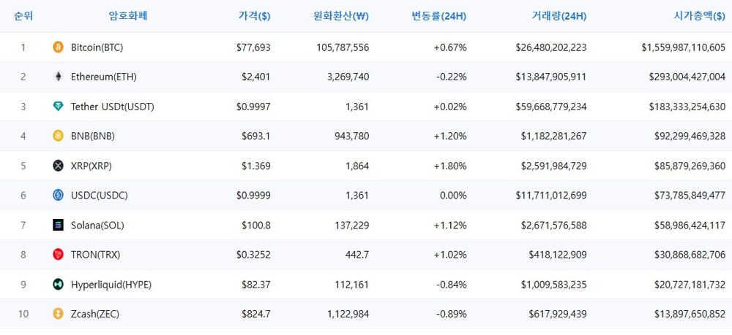
Task: Select the Ethereum price $2,401
Action: [255, 77]
